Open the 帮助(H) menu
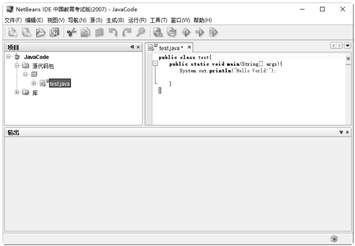The image size is (355, 246). click(203, 20)
